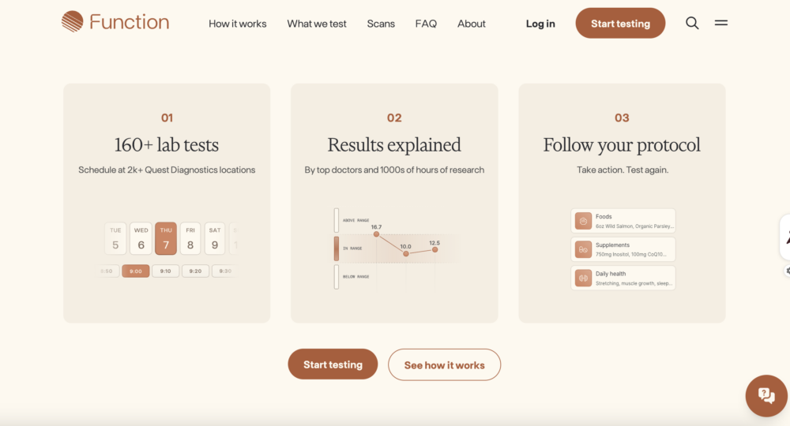Click the 16.7 data point on chart
Image resolution: width=790 pixels, height=426 pixels.
click(x=376, y=234)
